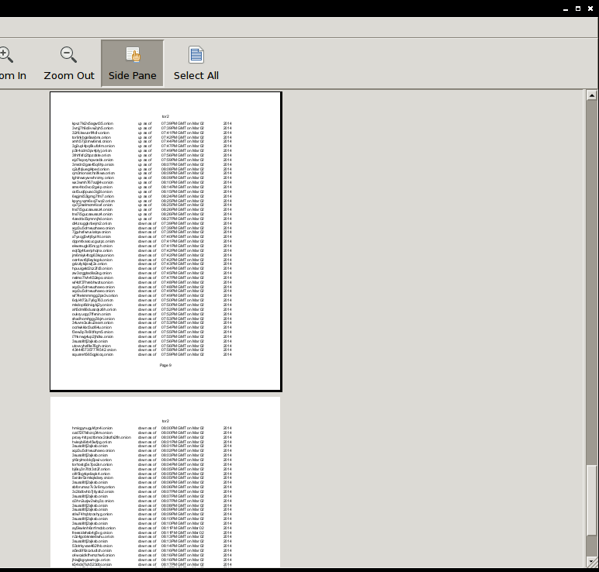Viewport: 599px width, 572px height.
Task: Toggle the Side Pane button
Action: (x=132, y=64)
